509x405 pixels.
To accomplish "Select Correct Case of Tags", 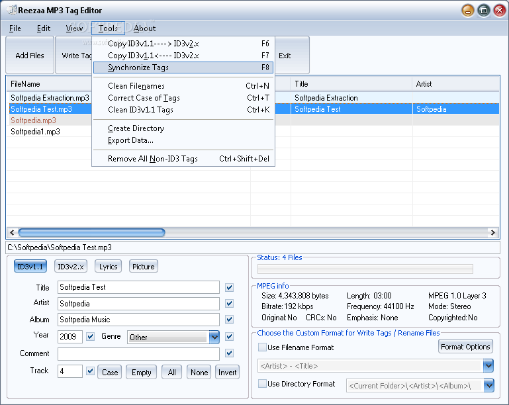I will point(183,98).
